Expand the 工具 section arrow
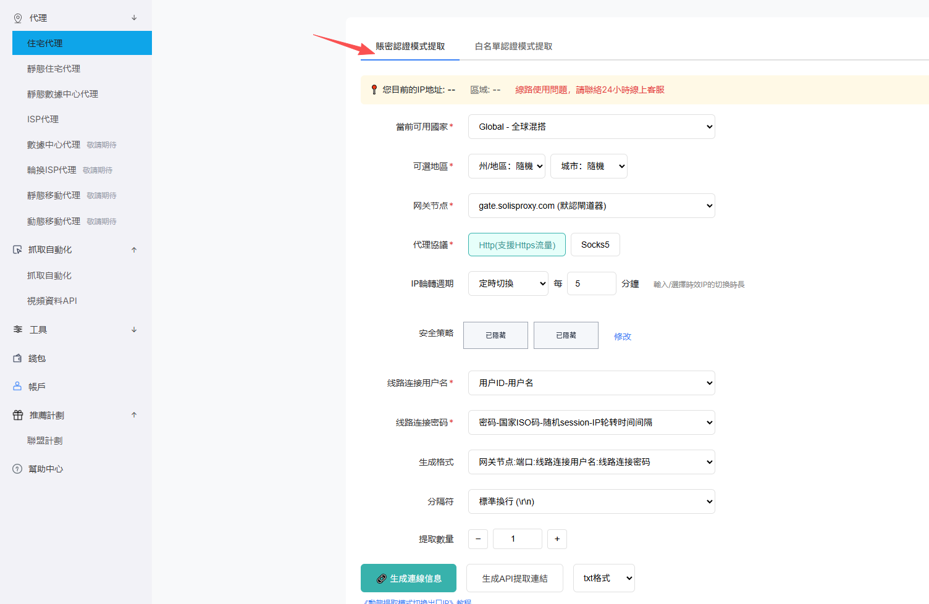The height and width of the screenshot is (604, 929). 134,330
